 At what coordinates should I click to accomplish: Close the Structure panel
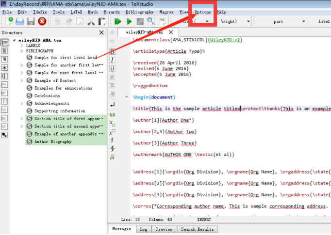[101, 32]
